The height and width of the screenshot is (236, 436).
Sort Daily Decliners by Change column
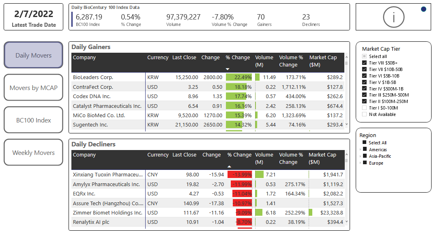tap(211, 155)
